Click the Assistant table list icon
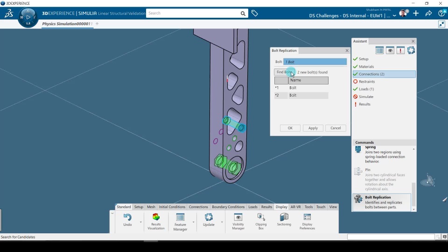 pos(379,50)
